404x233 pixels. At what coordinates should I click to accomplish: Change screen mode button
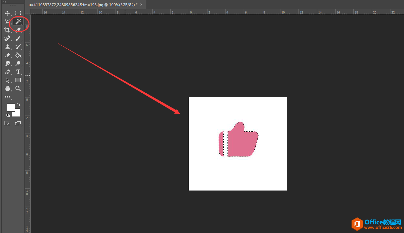18,123
